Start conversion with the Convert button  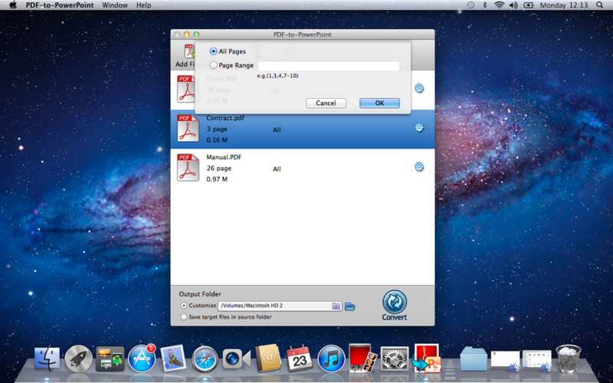pos(395,305)
